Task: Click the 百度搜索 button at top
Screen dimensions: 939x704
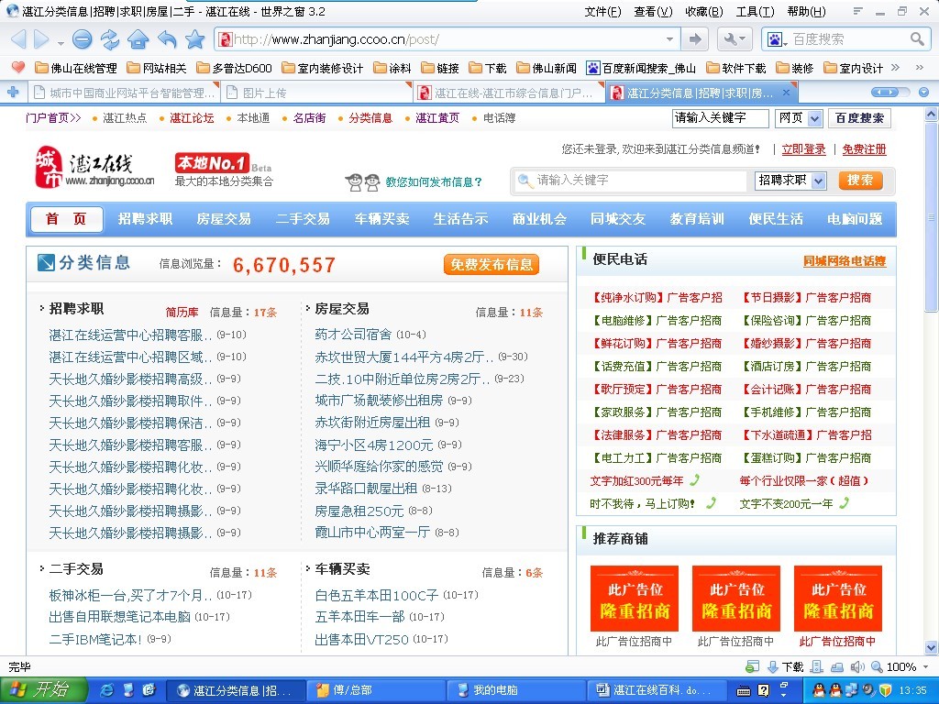Action: tap(860, 118)
